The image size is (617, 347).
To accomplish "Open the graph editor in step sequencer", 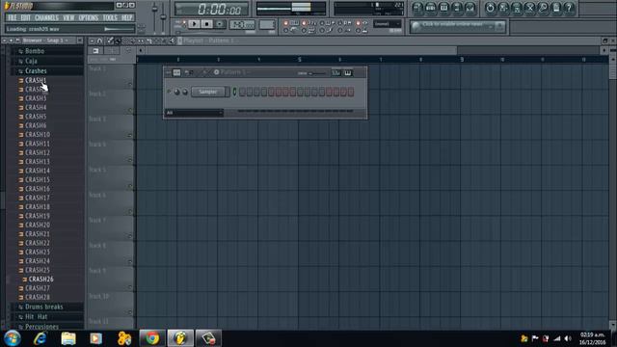I will 335,73.
